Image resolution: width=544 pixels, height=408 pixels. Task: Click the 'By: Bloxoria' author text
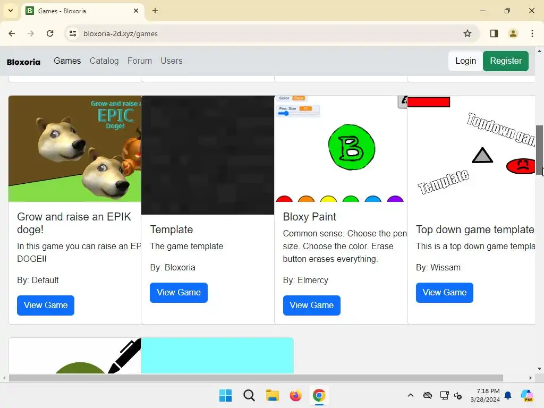[173, 268]
